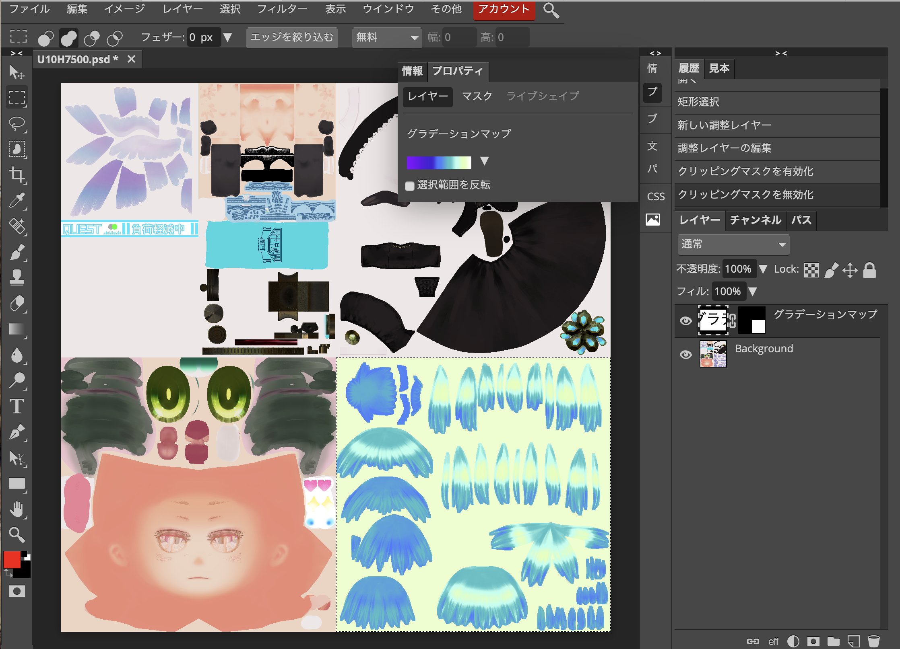Image resolution: width=900 pixels, height=649 pixels.
Task: Open the red アカウント button
Action: click(x=504, y=9)
